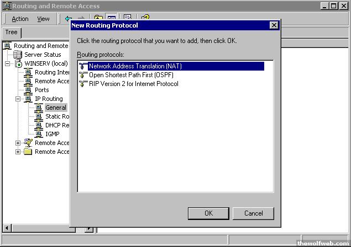The width and height of the screenshot is (351, 247).
Task: Click the WINSERV (local) server icon
Action: [x=18, y=63]
